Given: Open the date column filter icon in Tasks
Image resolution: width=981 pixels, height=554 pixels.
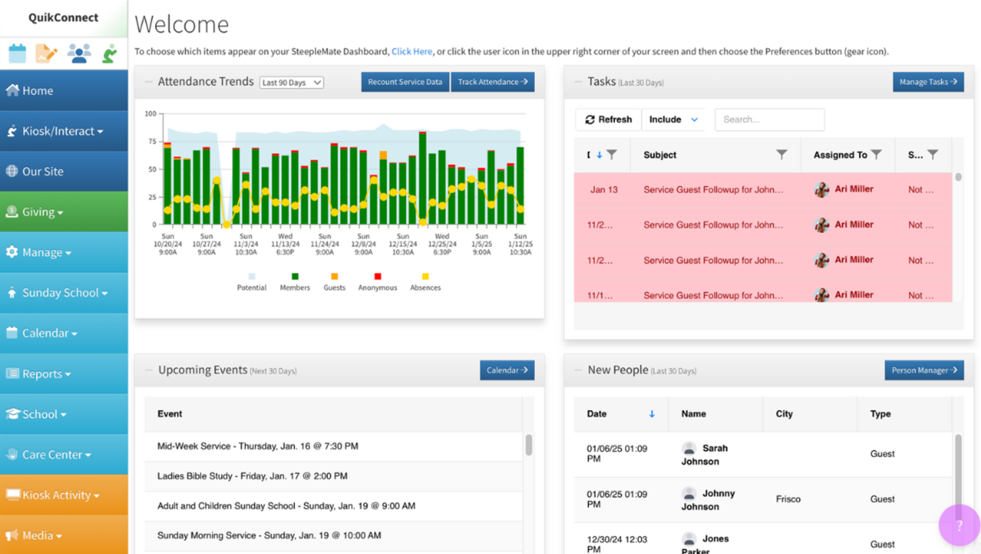Looking at the screenshot, I should click(612, 155).
